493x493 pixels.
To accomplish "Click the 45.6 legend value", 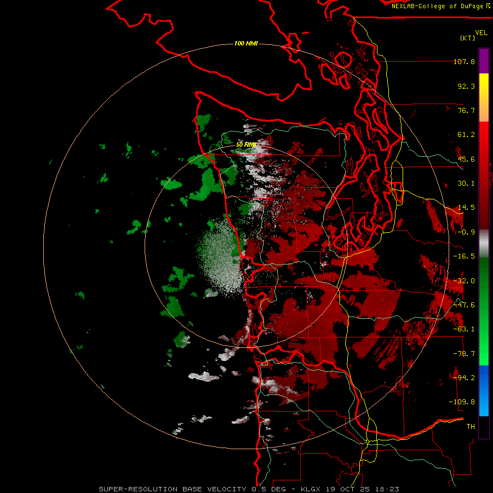I will pyautogui.click(x=466, y=159).
